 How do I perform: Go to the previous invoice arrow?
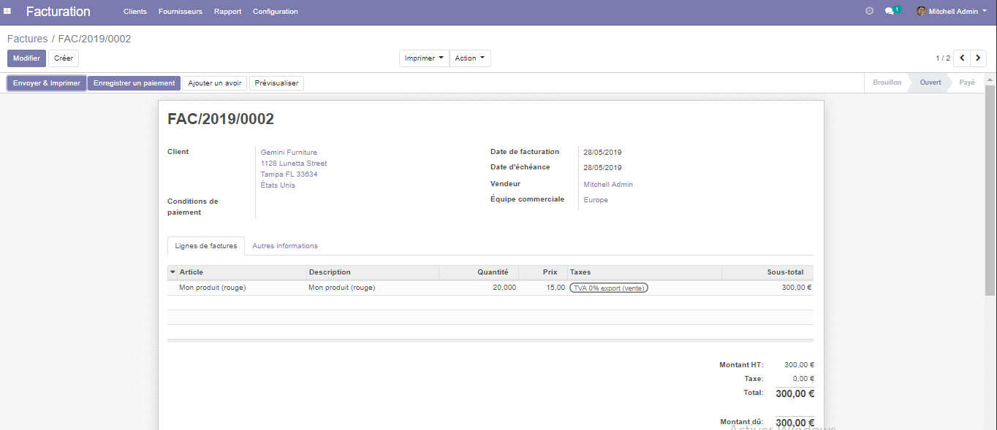point(962,58)
